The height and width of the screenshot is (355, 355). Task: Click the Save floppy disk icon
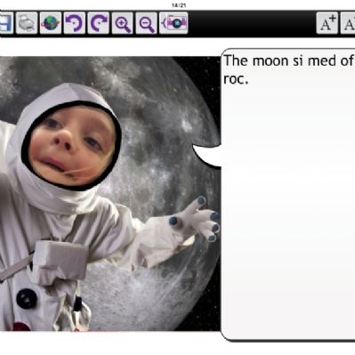(x=6, y=23)
